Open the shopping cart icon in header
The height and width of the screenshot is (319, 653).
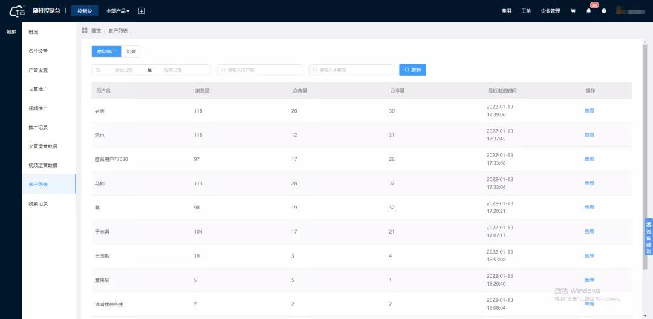point(573,11)
